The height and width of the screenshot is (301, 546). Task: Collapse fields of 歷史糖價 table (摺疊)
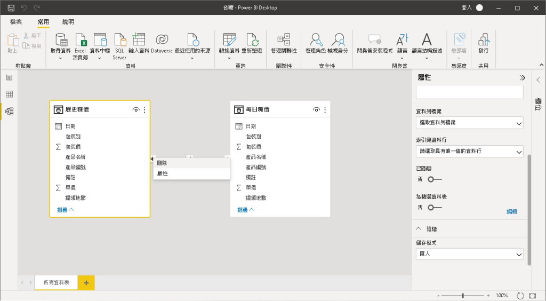click(66, 210)
